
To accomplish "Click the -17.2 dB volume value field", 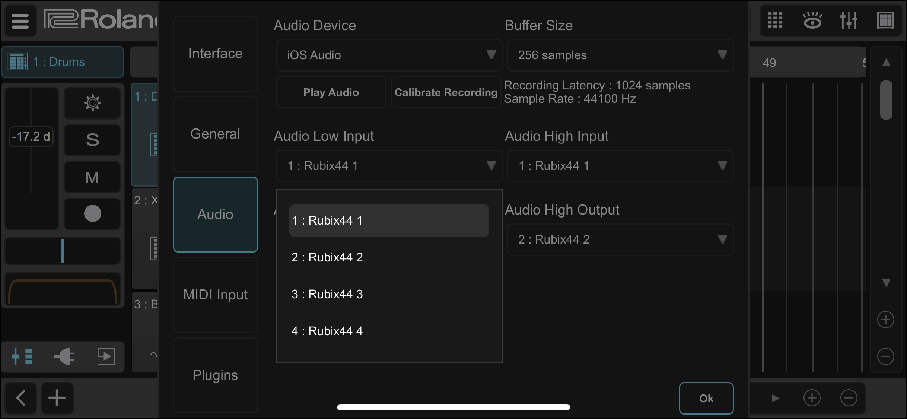I will pyautogui.click(x=31, y=137).
